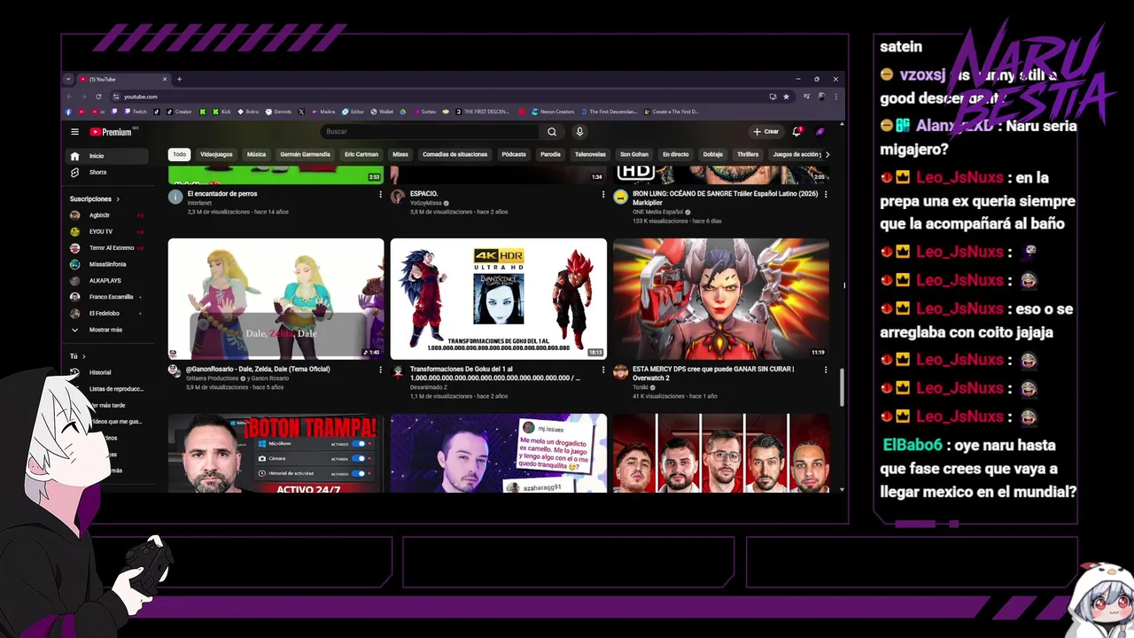Open options menu for Transformaciones De Goku video

(603, 370)
